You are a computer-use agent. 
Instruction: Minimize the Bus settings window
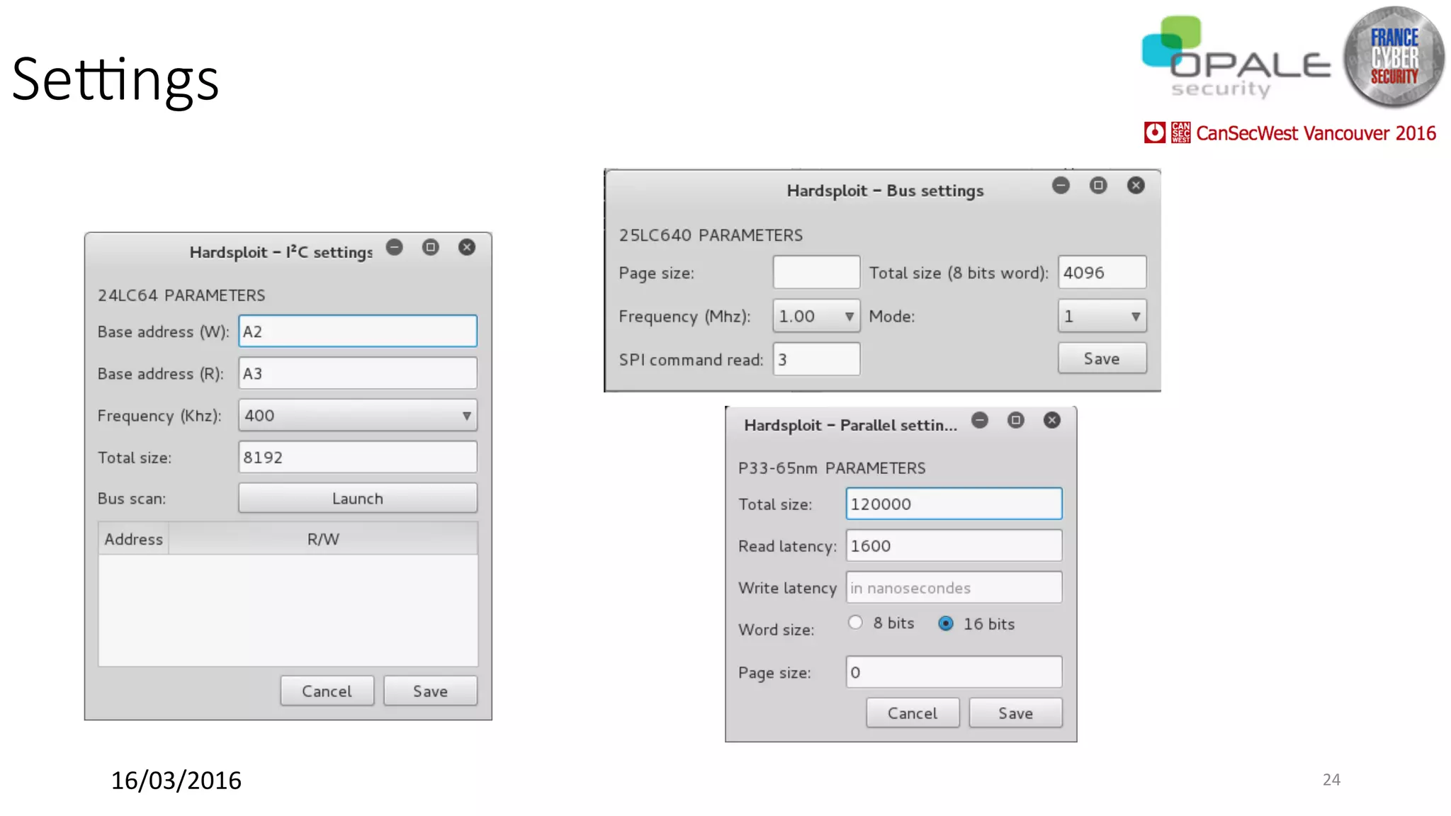coord(1061,186)
